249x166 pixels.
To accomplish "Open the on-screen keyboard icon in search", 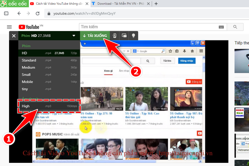I will (221, 27).
